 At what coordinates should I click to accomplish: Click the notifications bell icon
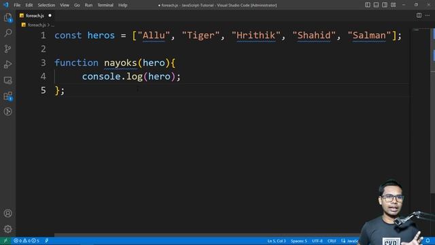pos(428,241)
